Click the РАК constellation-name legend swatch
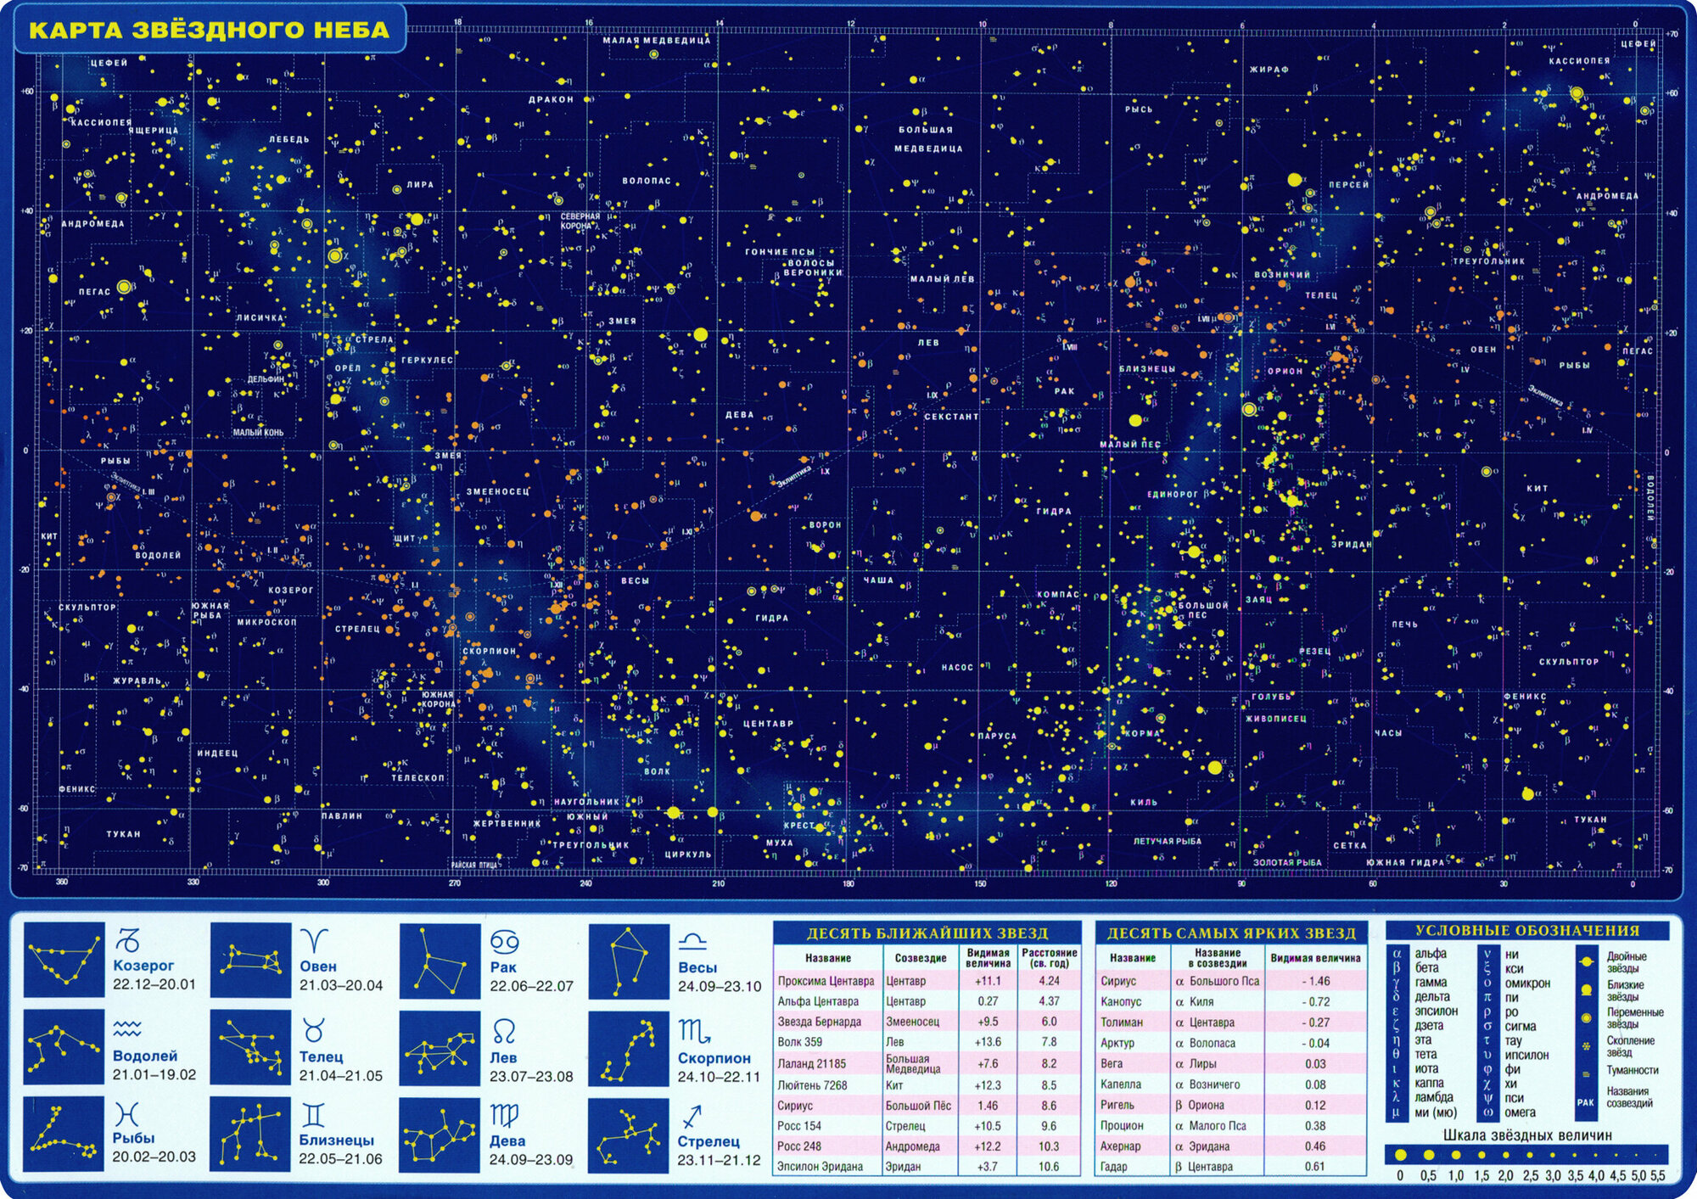Screen dimensions: 1697x1199 tap(1585, 1102)
